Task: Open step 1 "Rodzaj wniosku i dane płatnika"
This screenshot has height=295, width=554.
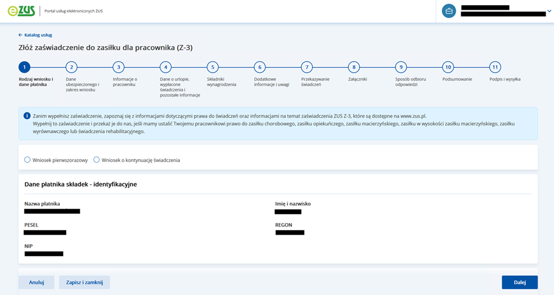Action: click(x=24, y=67)
